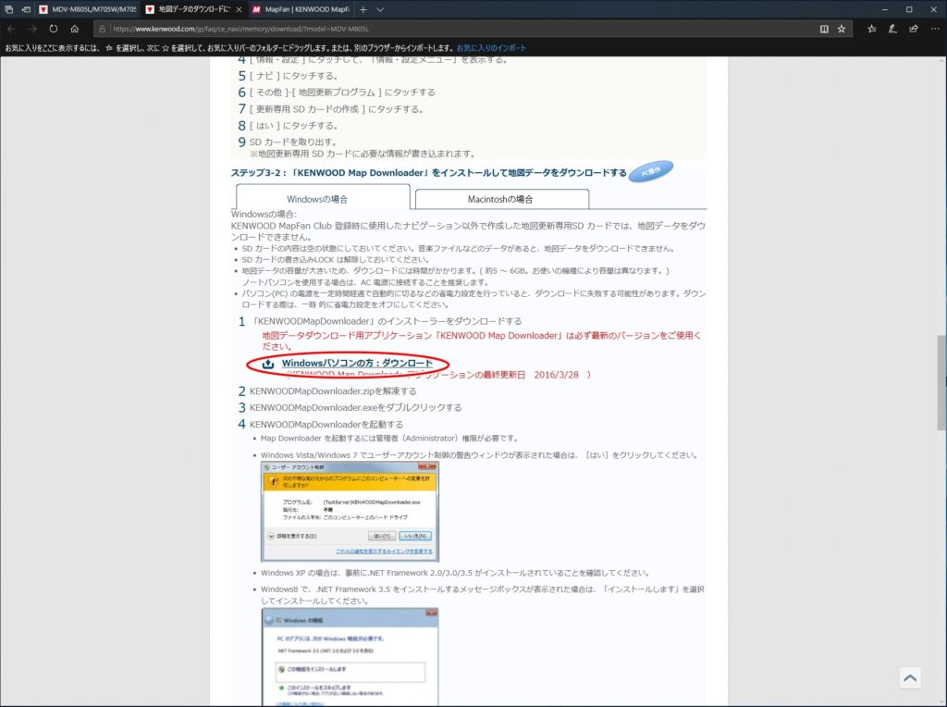Click the step 5 [ナビ] にタッチする text

pyautogui.click(x=293, y=76)
